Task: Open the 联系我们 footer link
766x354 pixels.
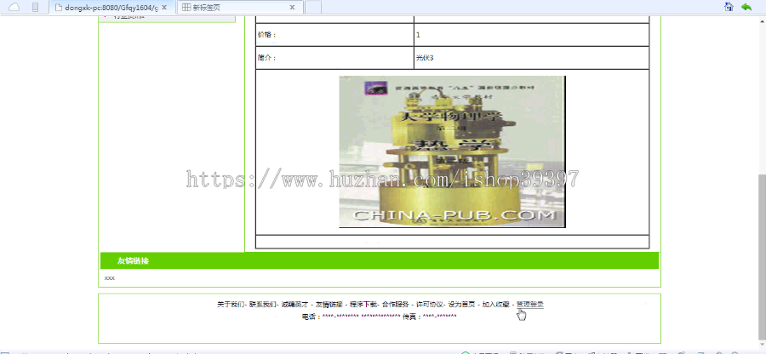Action: click(263, 304)
